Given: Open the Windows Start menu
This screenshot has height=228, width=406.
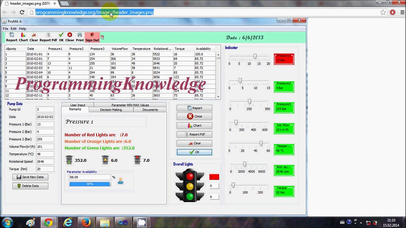Looking at the screenshot, I should [x=7, y=222].
